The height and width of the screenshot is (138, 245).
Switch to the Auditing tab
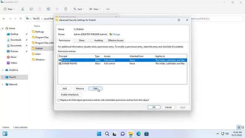click(98, 40)
